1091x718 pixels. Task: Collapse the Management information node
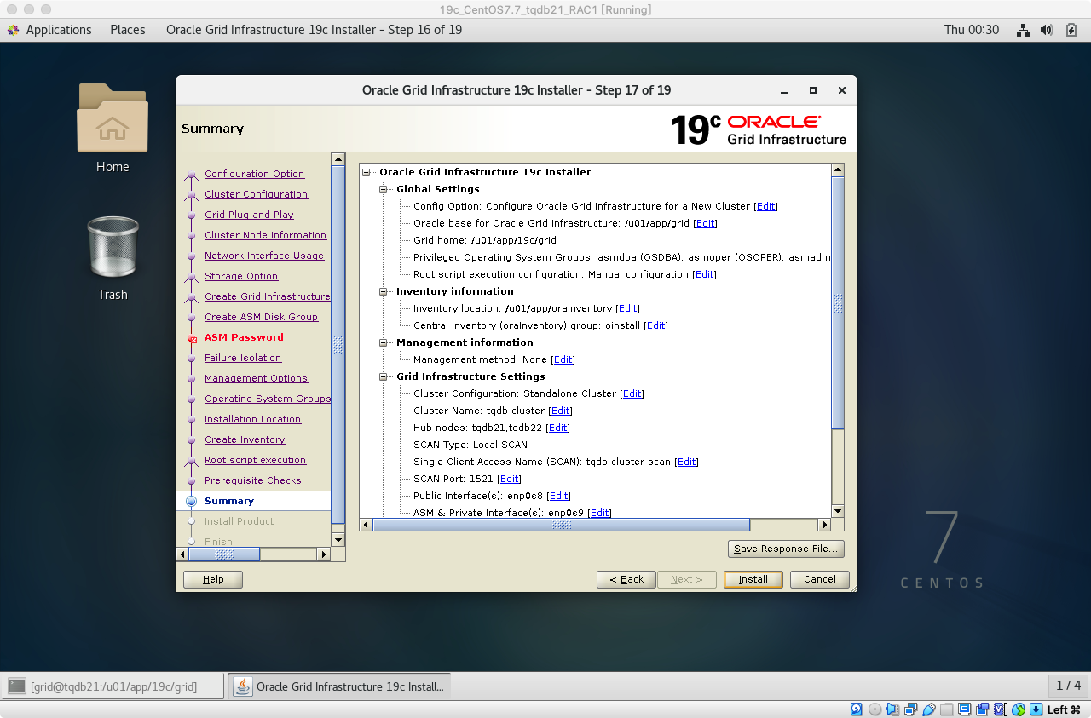pyautogui.click(x=384, y=342)
